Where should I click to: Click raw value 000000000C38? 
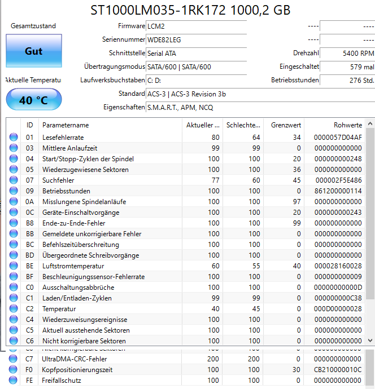(x=338, y=298)
